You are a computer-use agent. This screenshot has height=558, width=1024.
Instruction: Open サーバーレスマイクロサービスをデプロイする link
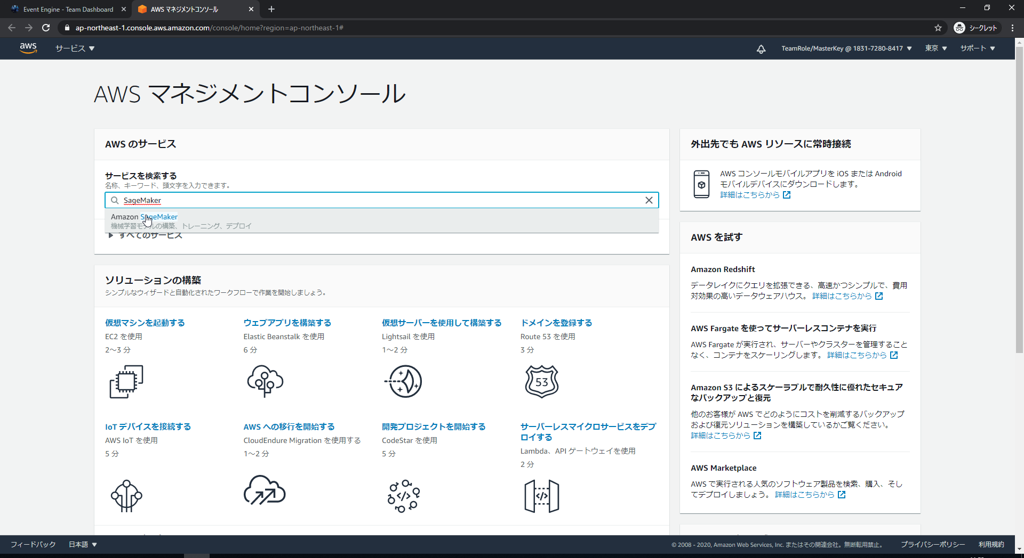click(588, 432)
